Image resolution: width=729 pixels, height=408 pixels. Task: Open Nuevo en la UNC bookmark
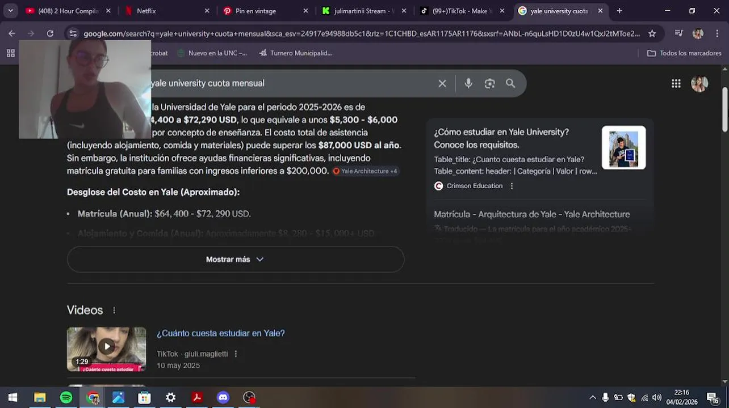(212, 53)
